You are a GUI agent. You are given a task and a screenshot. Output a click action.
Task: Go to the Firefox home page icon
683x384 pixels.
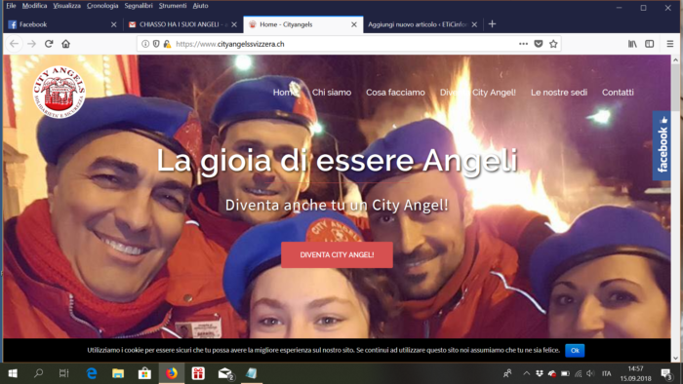65,44
